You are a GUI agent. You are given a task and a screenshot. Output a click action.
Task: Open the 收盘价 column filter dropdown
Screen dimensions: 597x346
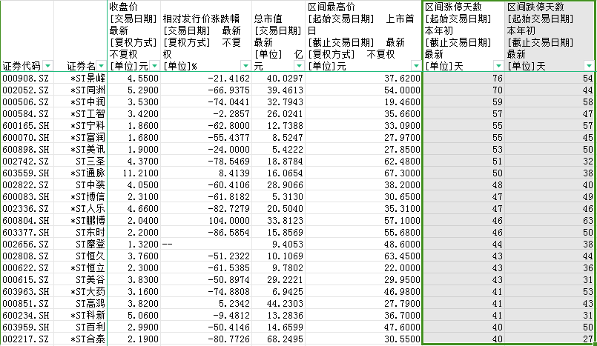coord(154,66)
